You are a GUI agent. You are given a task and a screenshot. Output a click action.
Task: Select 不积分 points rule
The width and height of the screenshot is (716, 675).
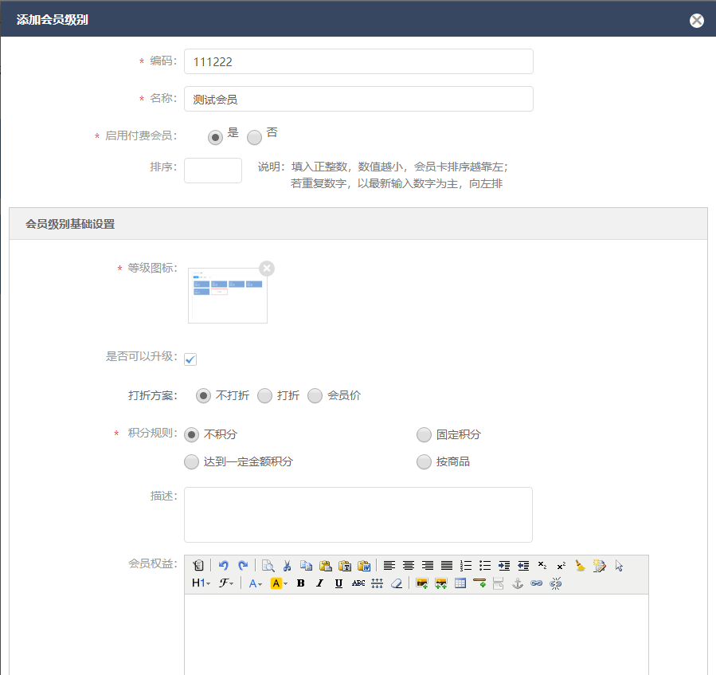tap(191, 434)
